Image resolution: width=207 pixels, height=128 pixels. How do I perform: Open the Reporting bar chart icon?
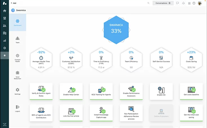pos(5,41)
